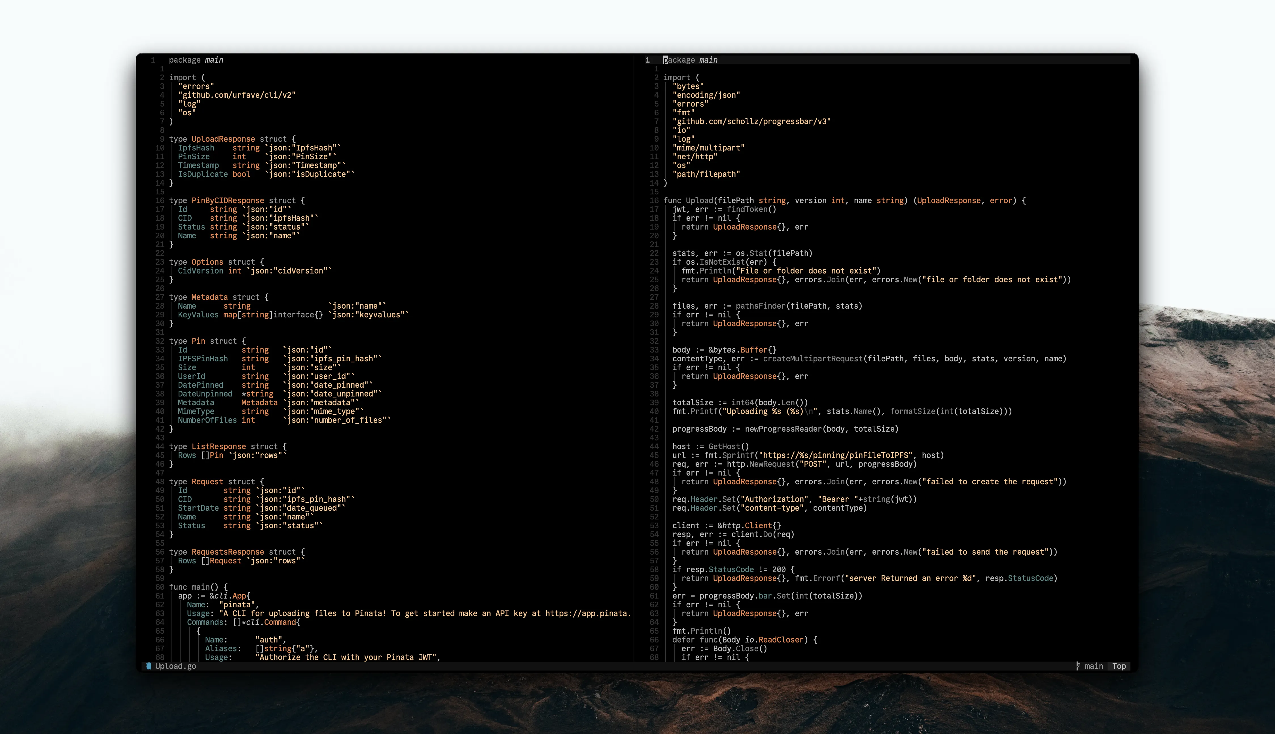Click the Rows []Request field line
This screenshot has width=1275, height=734.
point(242,561)
